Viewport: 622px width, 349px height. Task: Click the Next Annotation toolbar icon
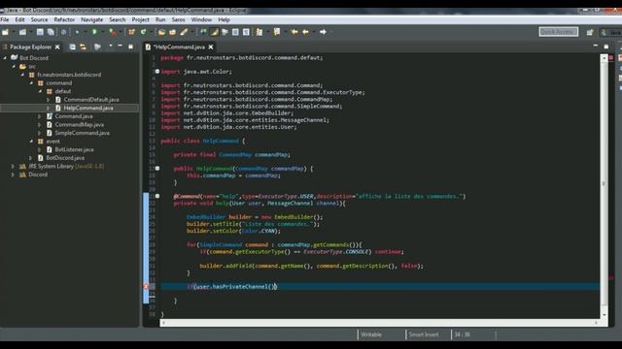click(259, 32)
